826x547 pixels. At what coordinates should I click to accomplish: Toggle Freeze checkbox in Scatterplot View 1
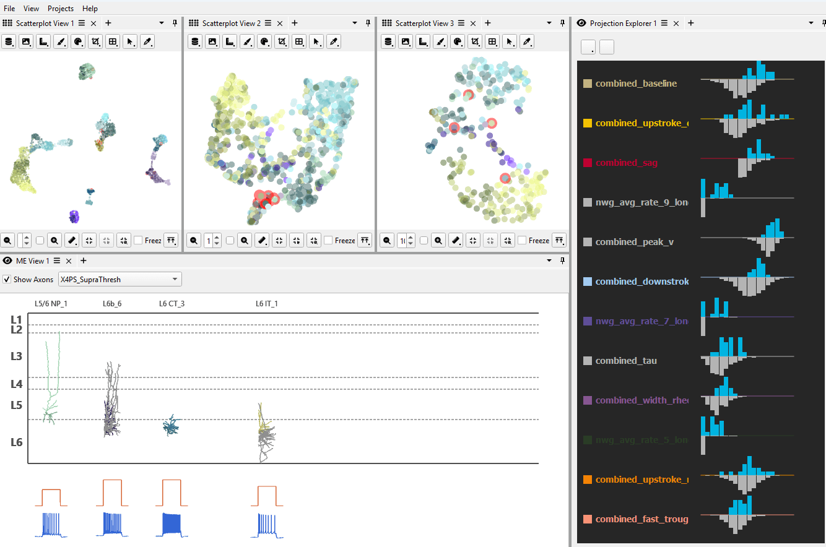[x=138, y=240]
